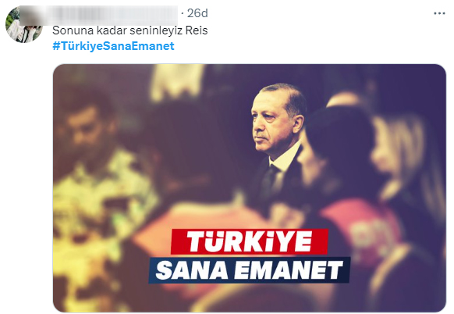Click the suited man's dark necktie
454x314 pixels.
(x=268, y=181)
